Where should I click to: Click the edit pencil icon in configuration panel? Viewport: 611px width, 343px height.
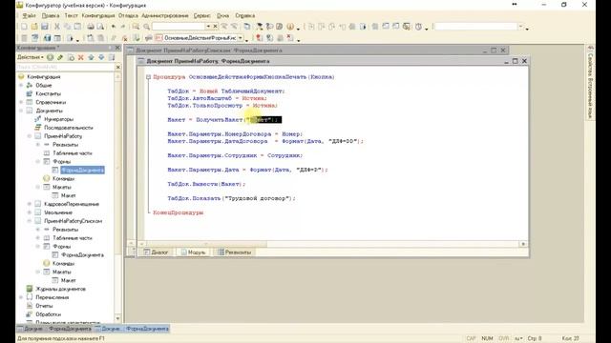click(60, 57)
